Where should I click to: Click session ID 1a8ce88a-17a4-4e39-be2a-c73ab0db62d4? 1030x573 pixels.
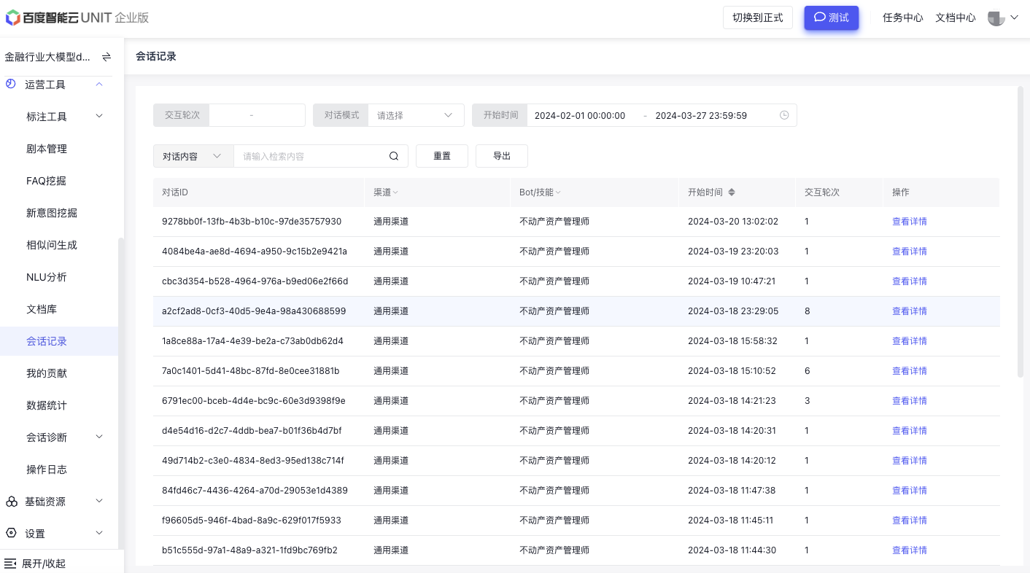coord(252,341)
